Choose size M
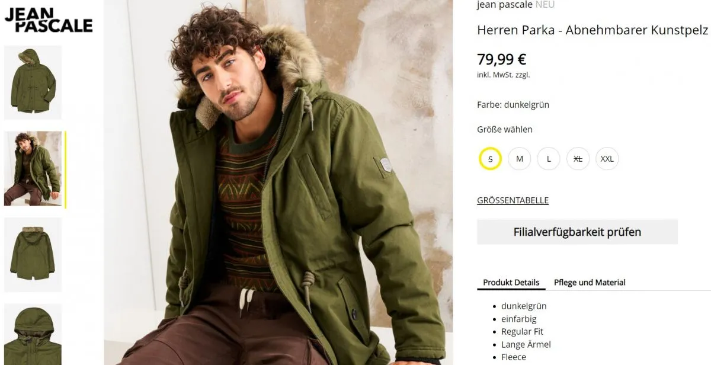This screenshot has width=711, height=365. click(520, 159)
